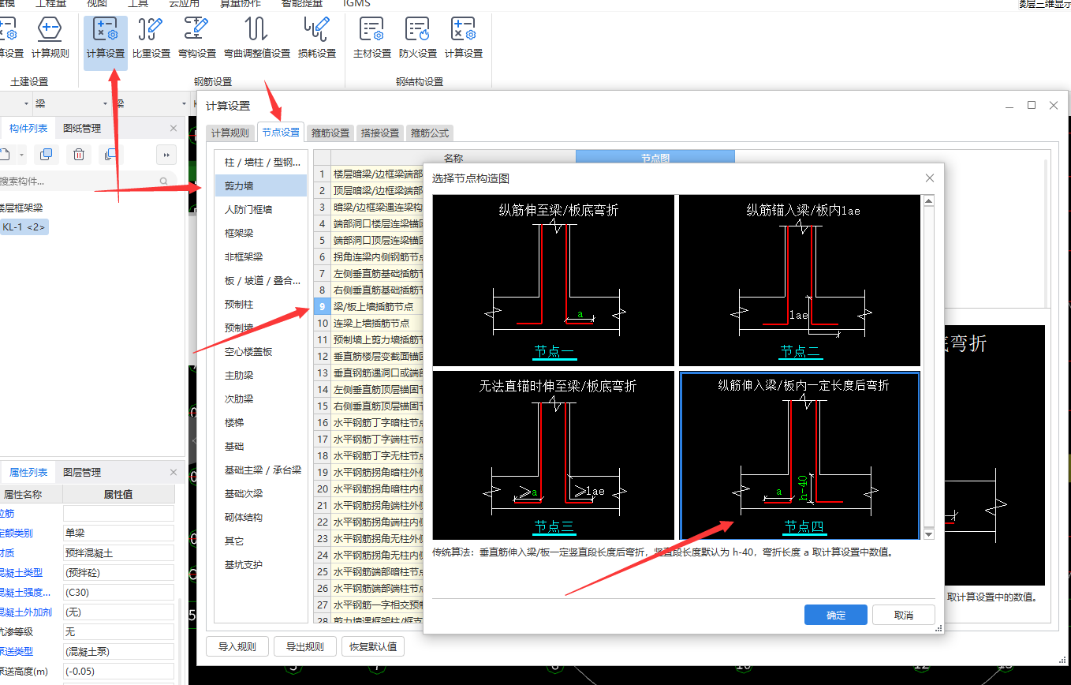Select 框架梁 in the category list

pos(260,233)
